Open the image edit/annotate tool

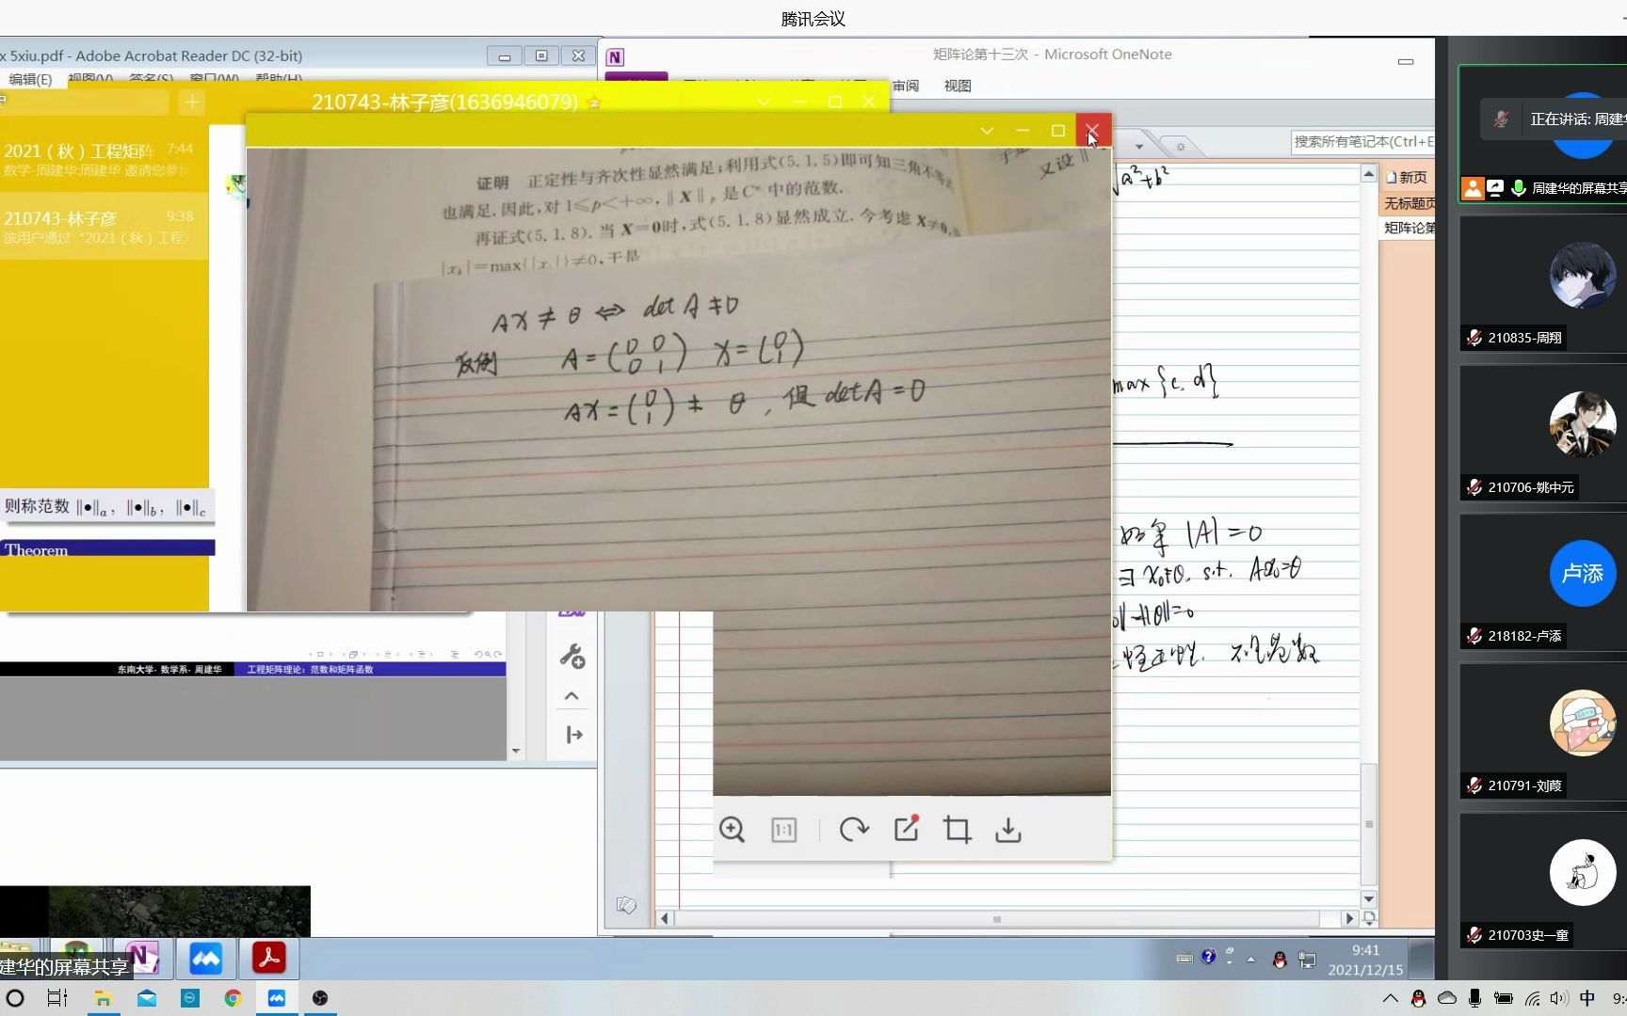click(x=907, y=829)
